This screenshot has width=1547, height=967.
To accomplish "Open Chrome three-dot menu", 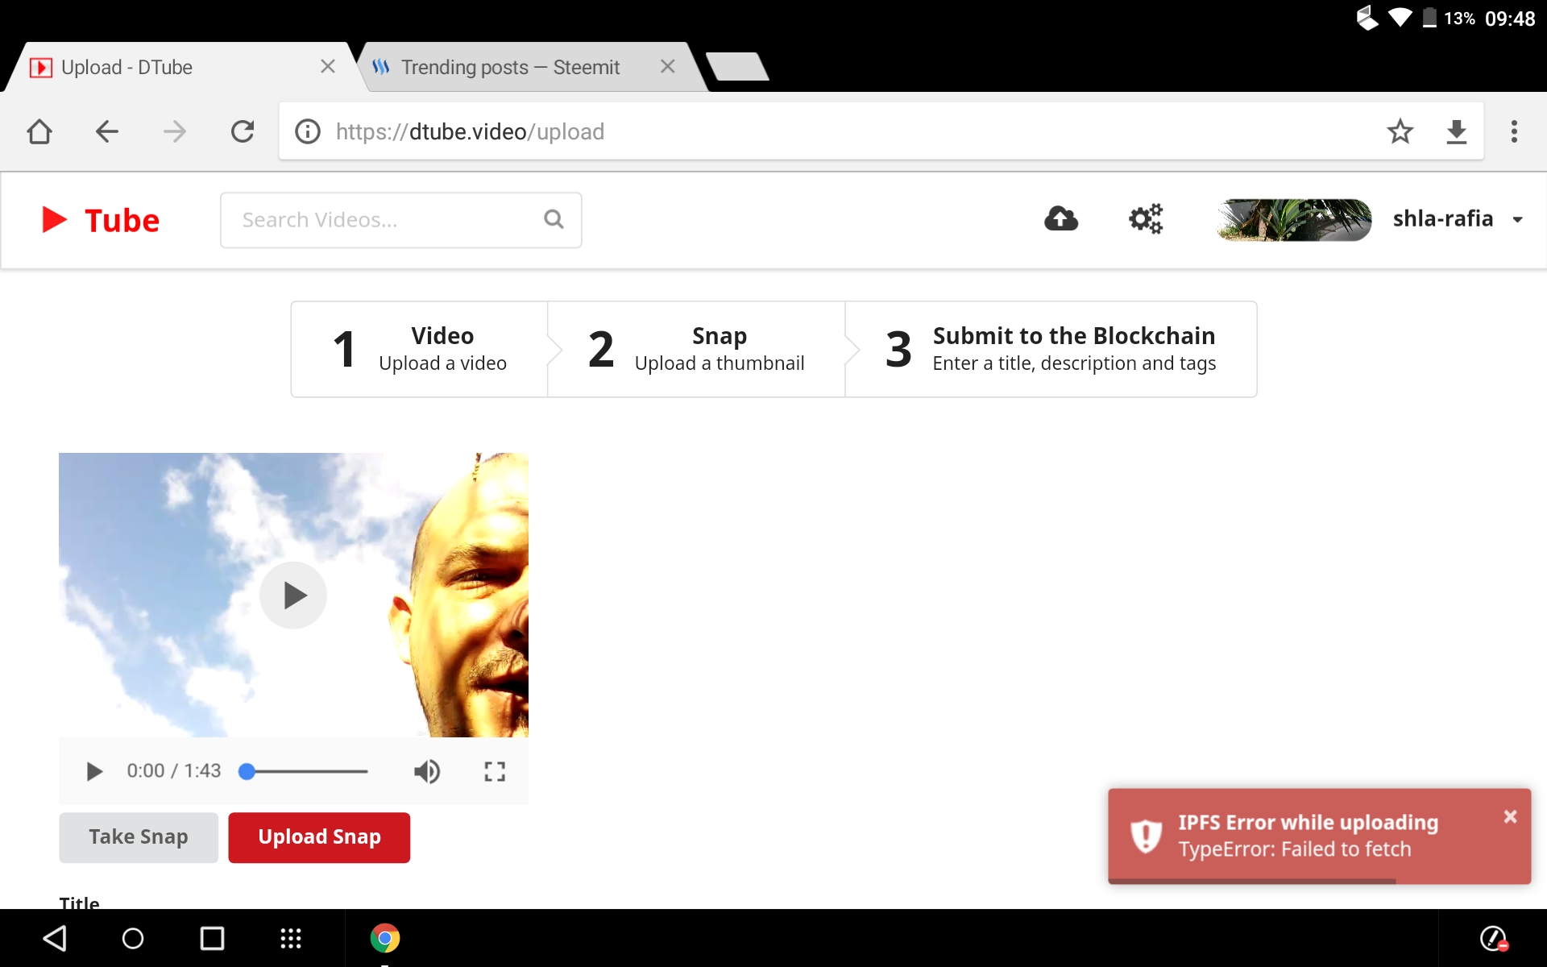I will (1514, 131).
